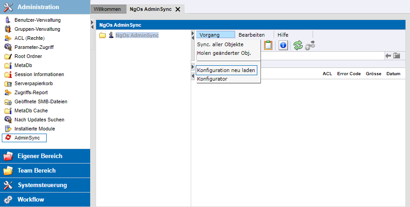Open the Serverpapierkorb link

pyautogui.click(x=34, y=84)
